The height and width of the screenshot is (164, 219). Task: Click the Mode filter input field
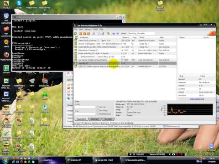85,107
